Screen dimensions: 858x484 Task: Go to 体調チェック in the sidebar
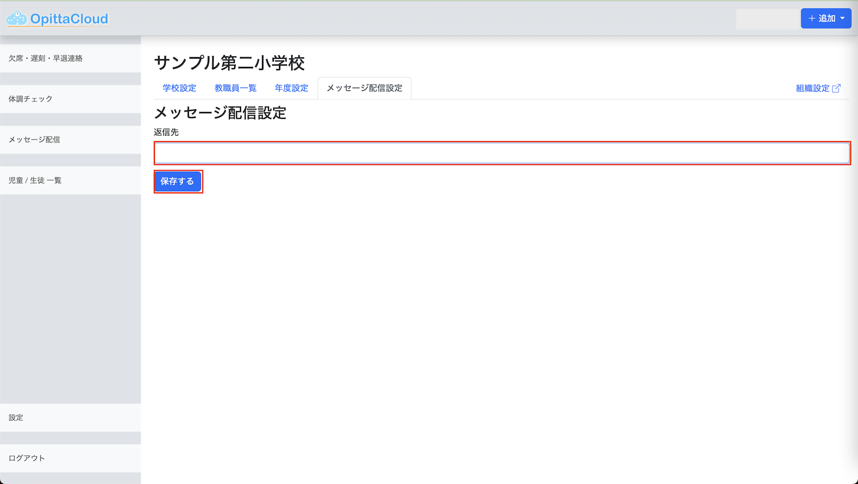point(70,99)
